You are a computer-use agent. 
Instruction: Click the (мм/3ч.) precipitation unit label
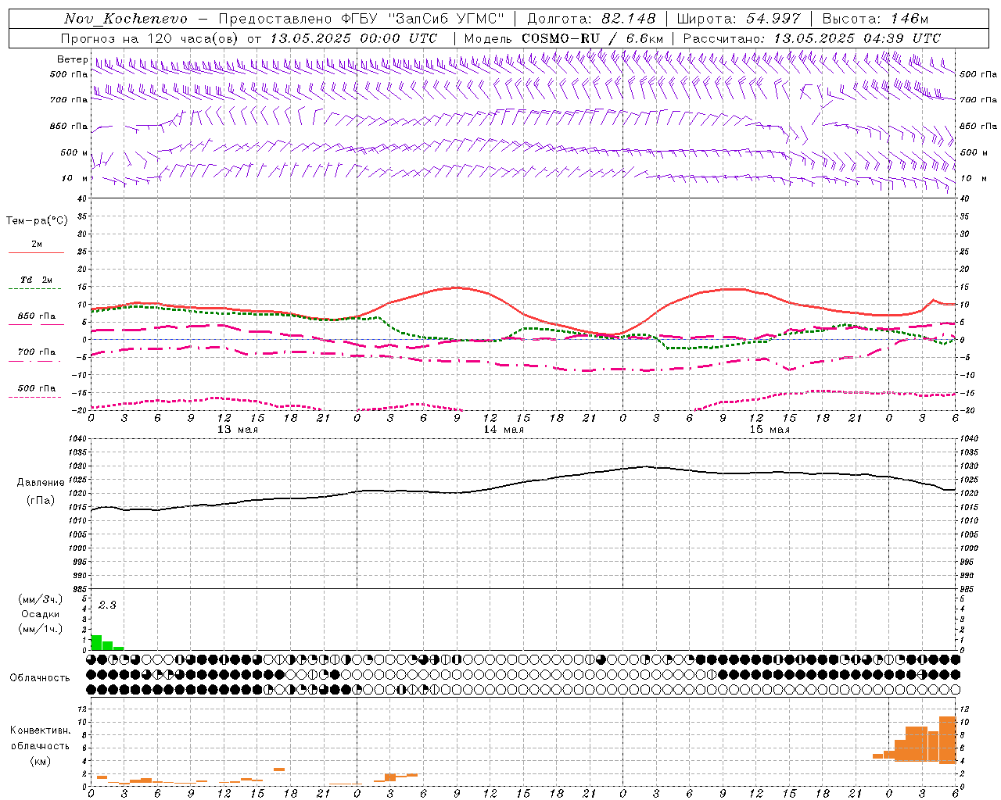41,599
